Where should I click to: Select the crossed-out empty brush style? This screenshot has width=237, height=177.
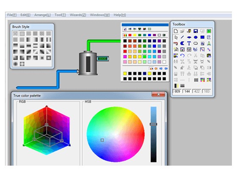tap(15, 33)
